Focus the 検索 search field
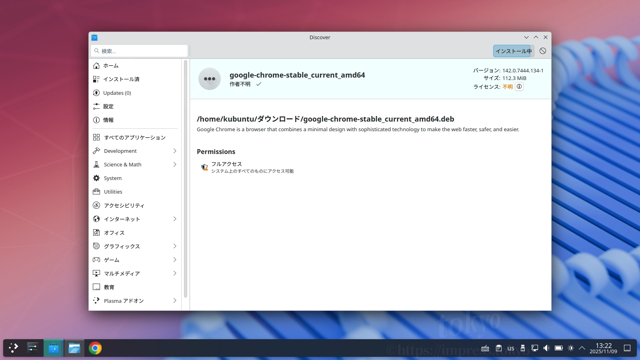The height and width of the screenshot is (360, 640). [x=139, y=51]
